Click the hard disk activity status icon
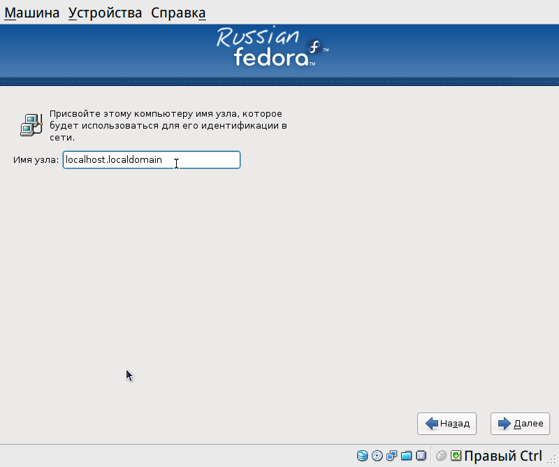559x467 pixels. tap(362, 456)
